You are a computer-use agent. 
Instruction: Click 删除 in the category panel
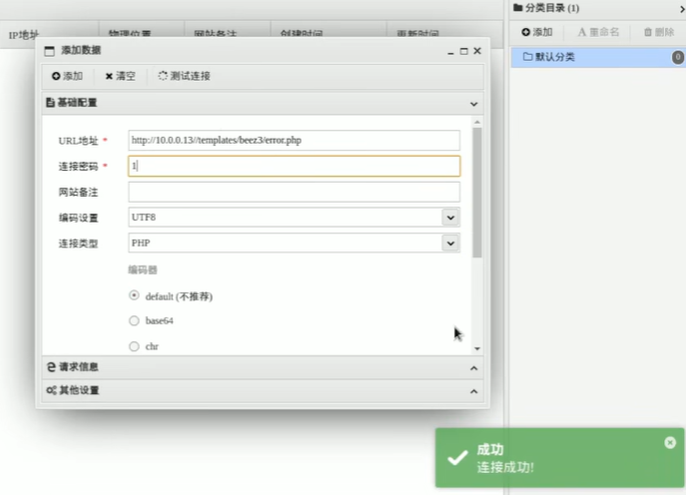click(x=658, y=32)
